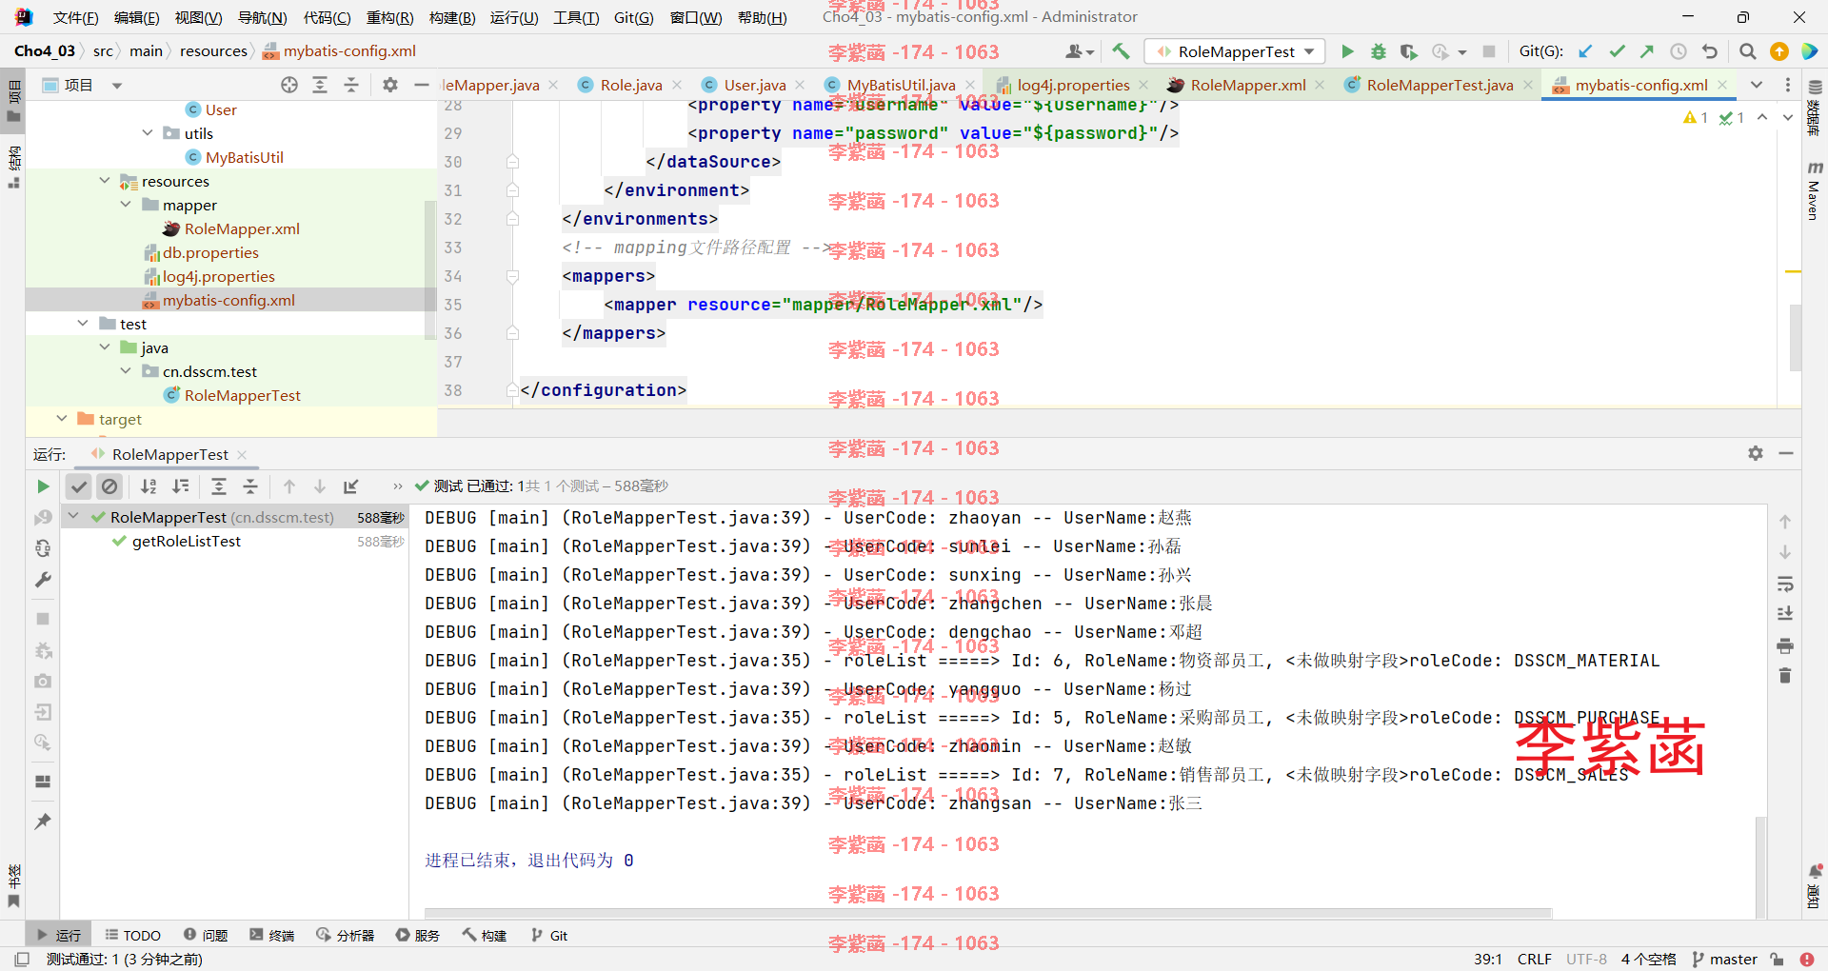Open the 问题 problems tool window
1828x971 pixels.
click(x=206, y=935)
